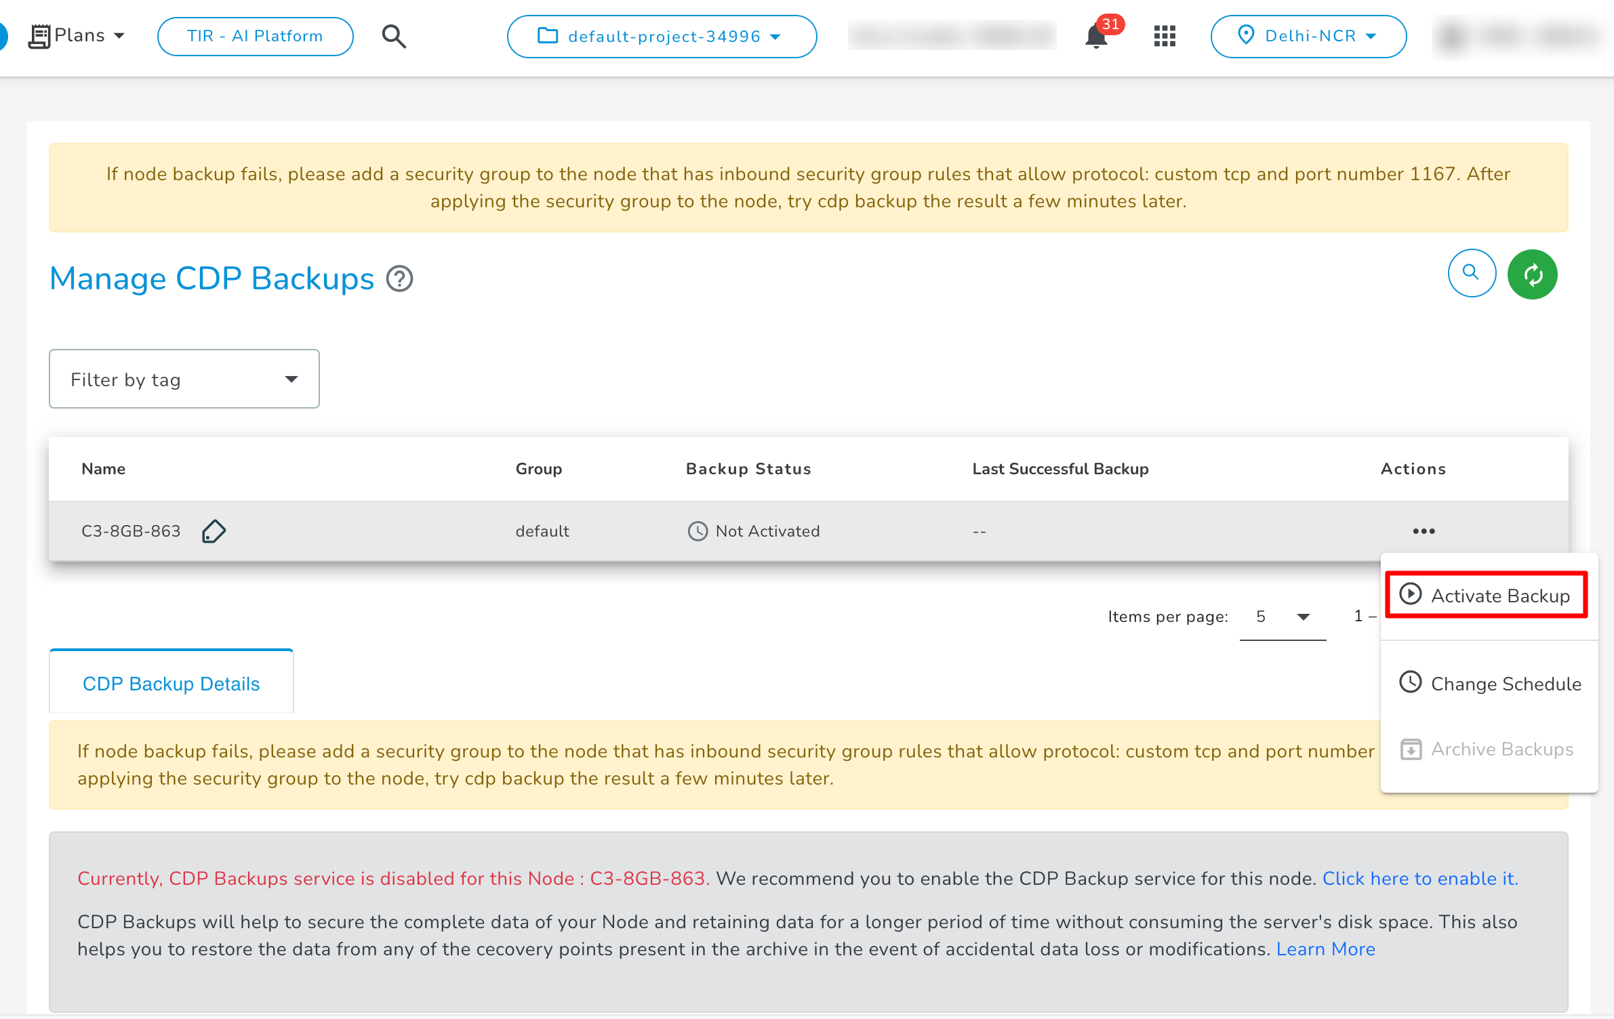
Task: Click the Last Successful Backup column header
Action: click(x=1060, y=469)
